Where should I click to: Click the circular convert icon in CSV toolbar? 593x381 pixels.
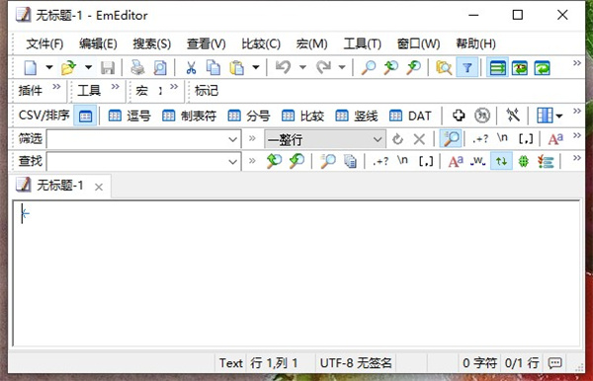pos(482,115)
